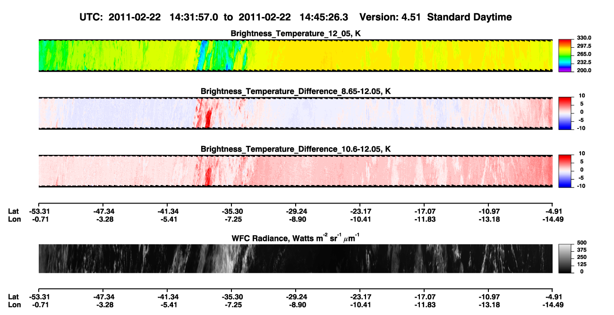Click the Brightness_Temperature_12_05 image strip
This screenshot has height=315, width=614.
click(295, 56)
